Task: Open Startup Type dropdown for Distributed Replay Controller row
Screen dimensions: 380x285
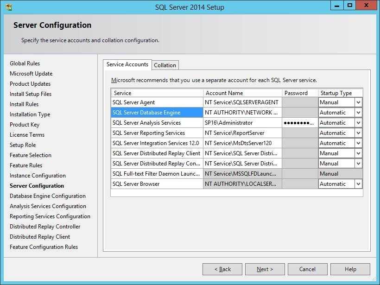Action: (x=358, y=163)
